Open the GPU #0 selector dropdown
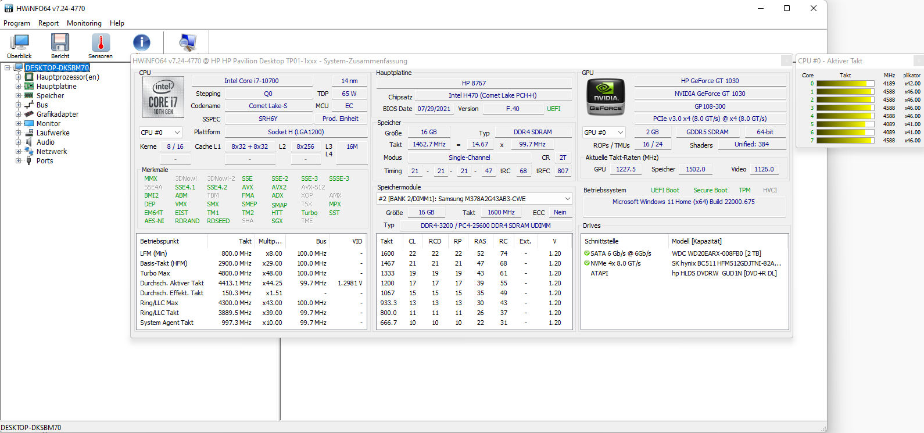924x433 pixels. click(x=604, y=133)
